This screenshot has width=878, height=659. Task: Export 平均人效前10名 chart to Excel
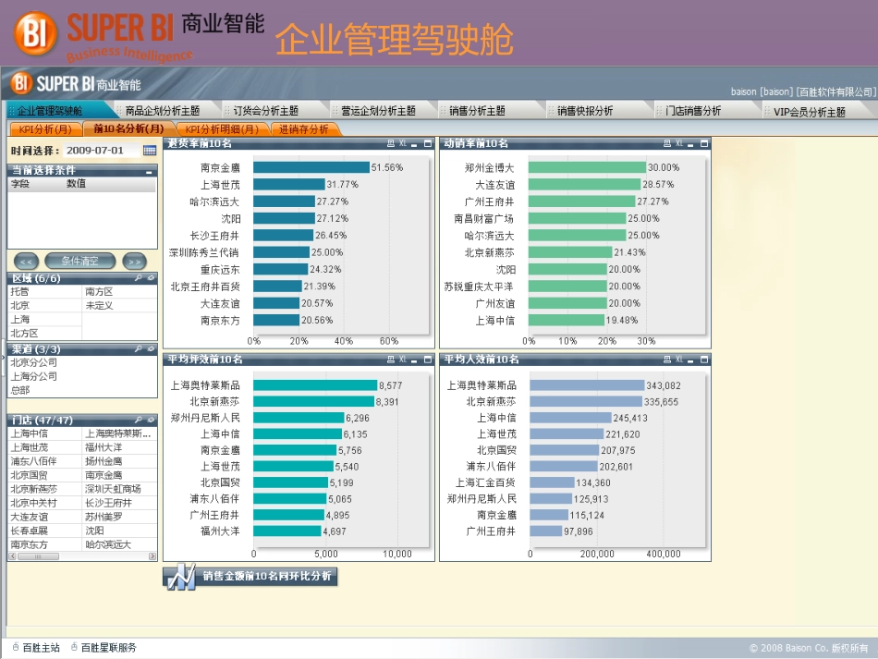[x=678, y=360]
